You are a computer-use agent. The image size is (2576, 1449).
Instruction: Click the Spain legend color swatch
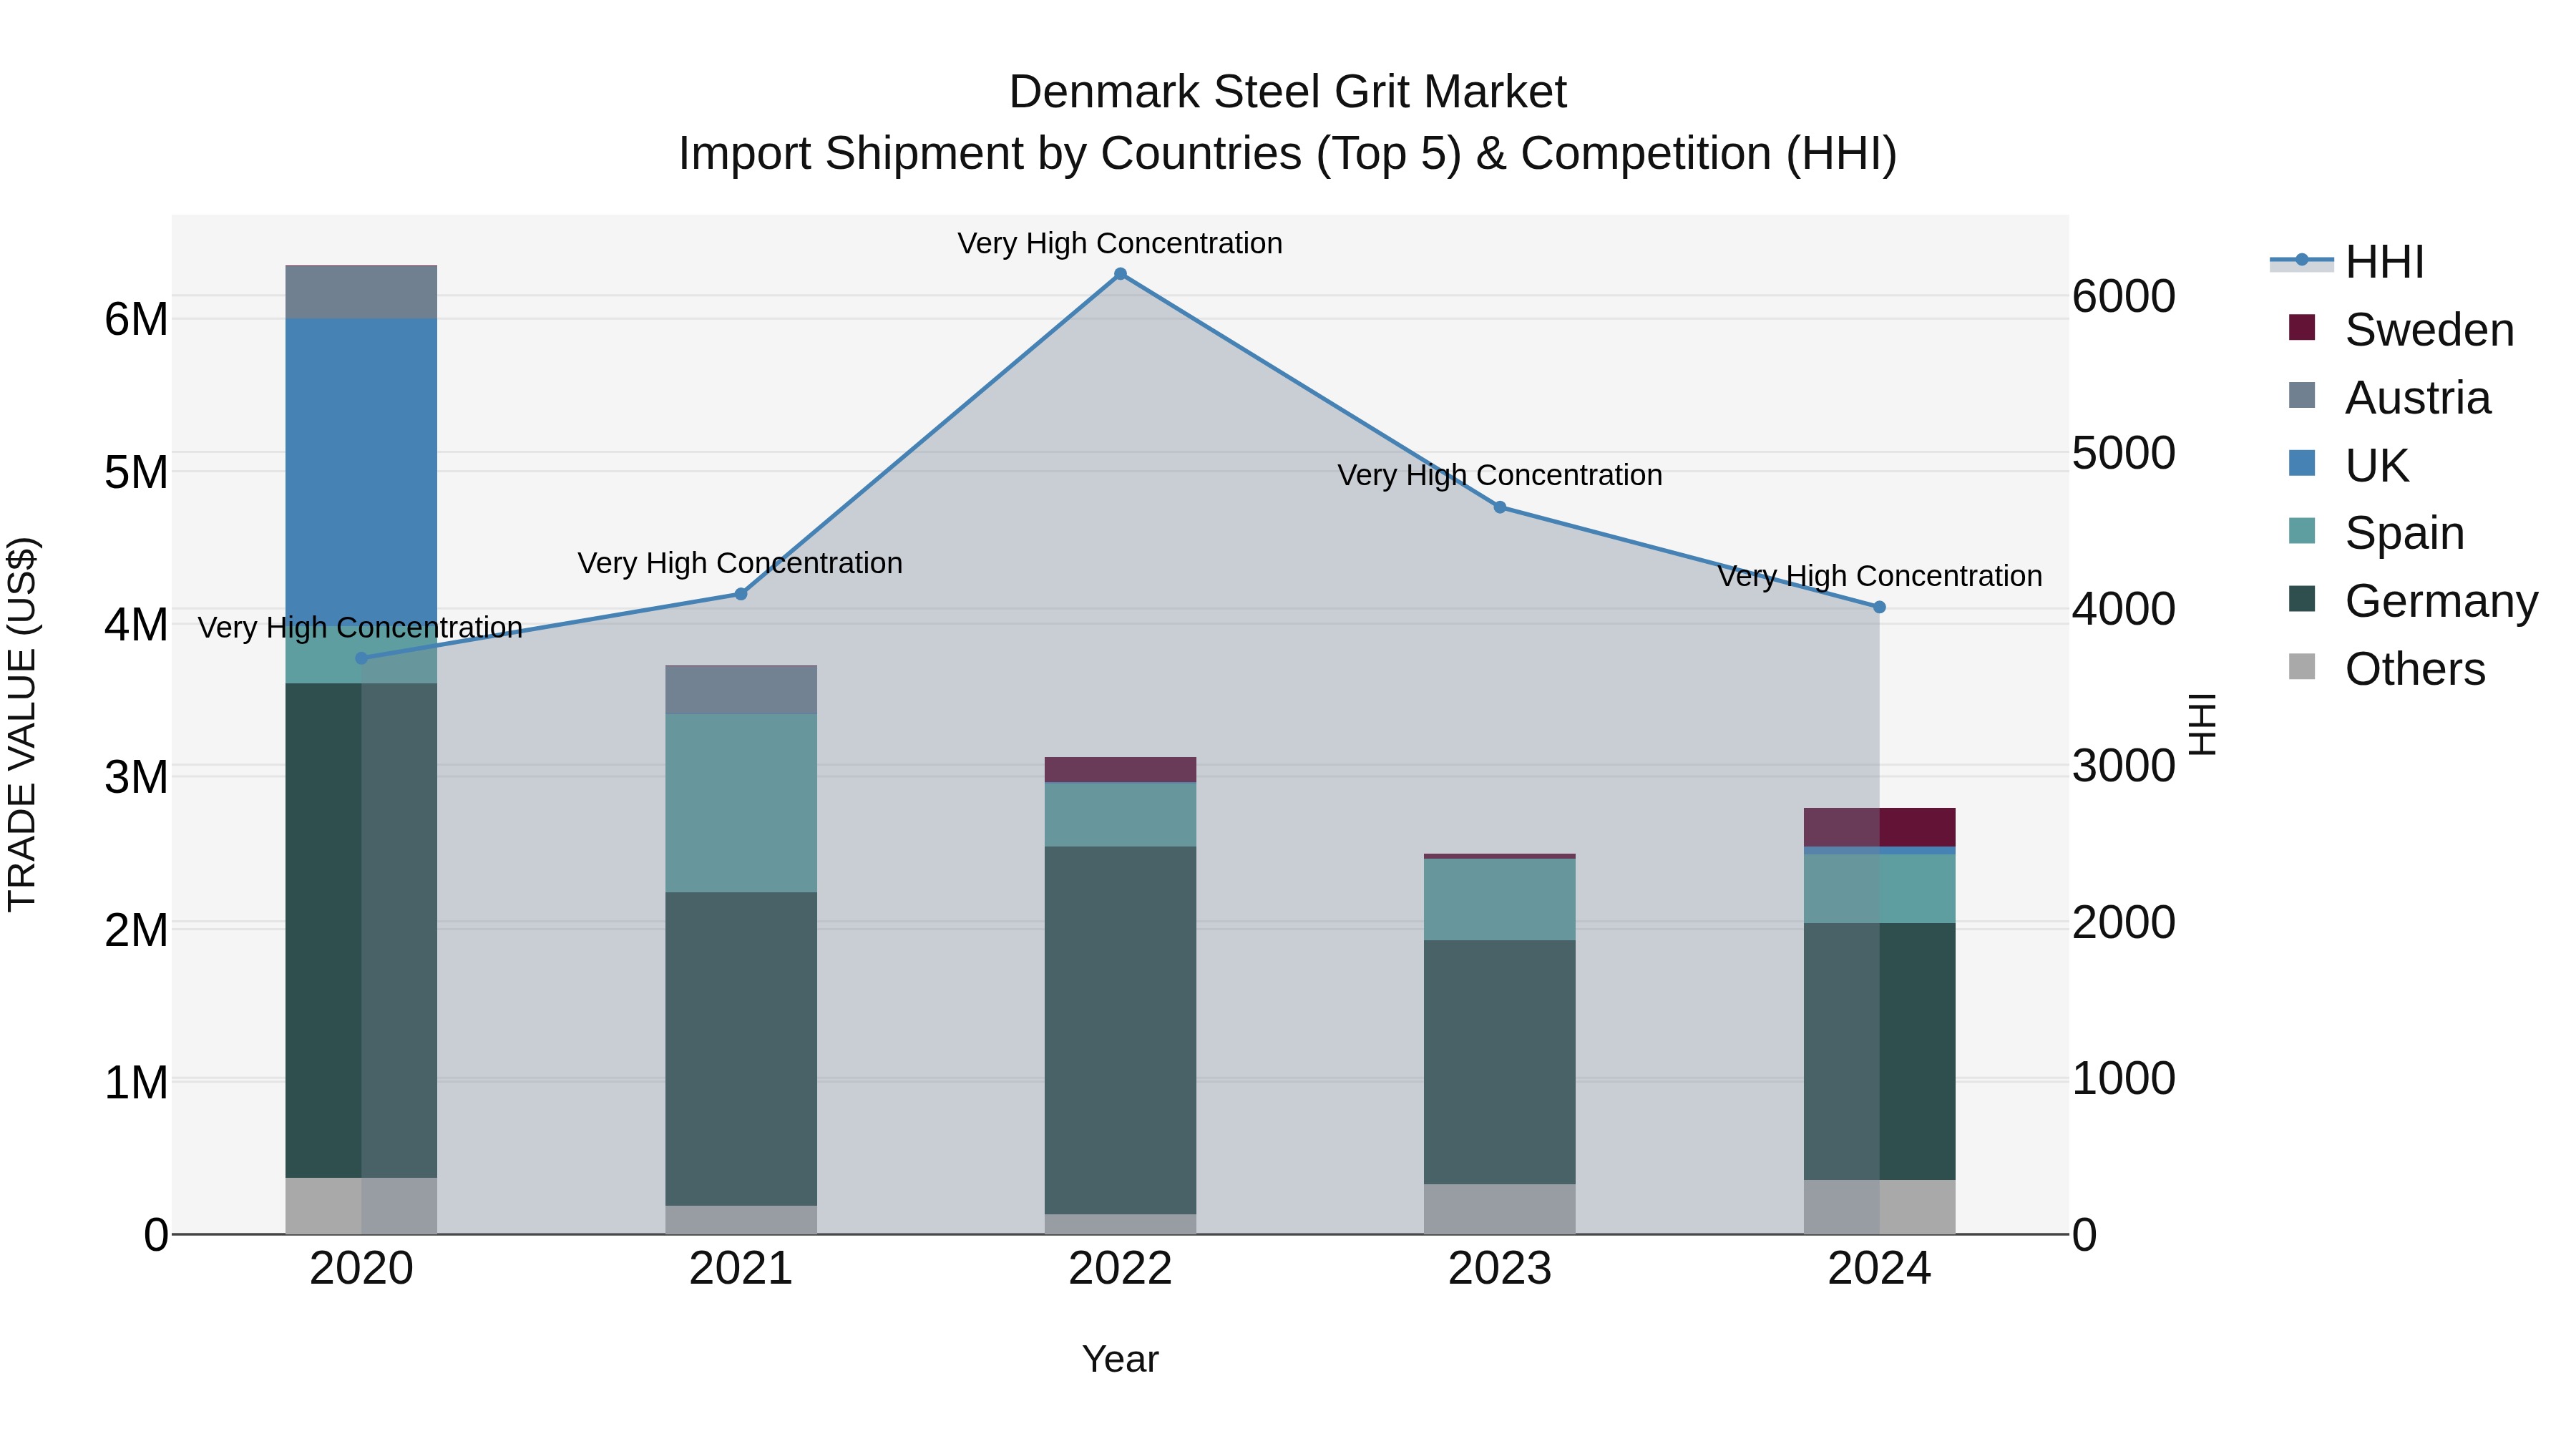click(x=2302, y=531)
